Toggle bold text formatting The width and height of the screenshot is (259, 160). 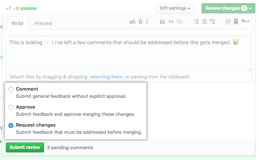141,22
